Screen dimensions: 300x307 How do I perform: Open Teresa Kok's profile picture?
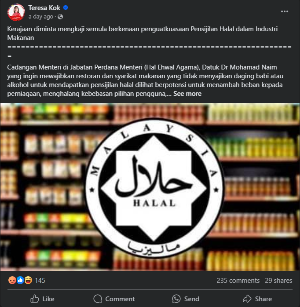point(16,12)
